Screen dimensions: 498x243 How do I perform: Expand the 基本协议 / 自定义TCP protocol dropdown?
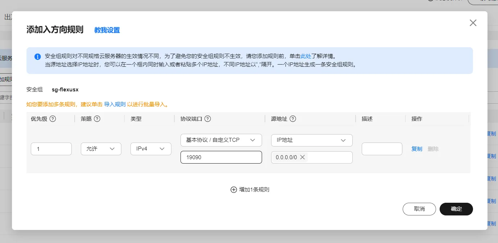click(x=221, y=140)
